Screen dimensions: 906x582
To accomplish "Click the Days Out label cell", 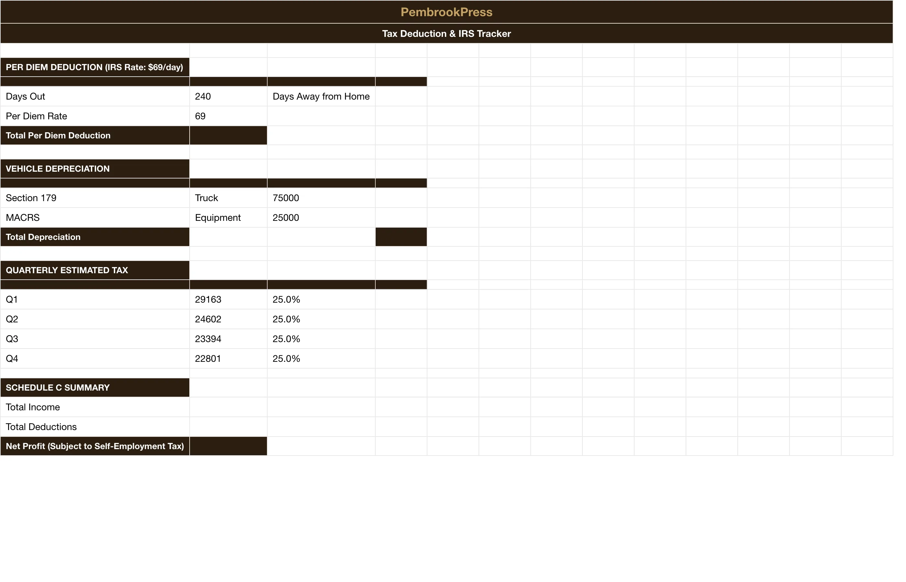I will coord(95,96).
